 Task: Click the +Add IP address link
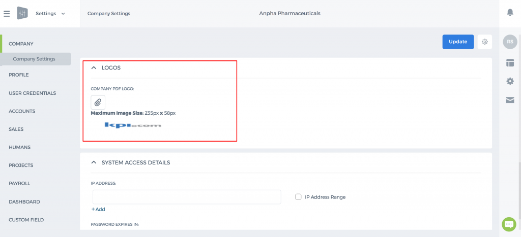[x=98, y=210]
